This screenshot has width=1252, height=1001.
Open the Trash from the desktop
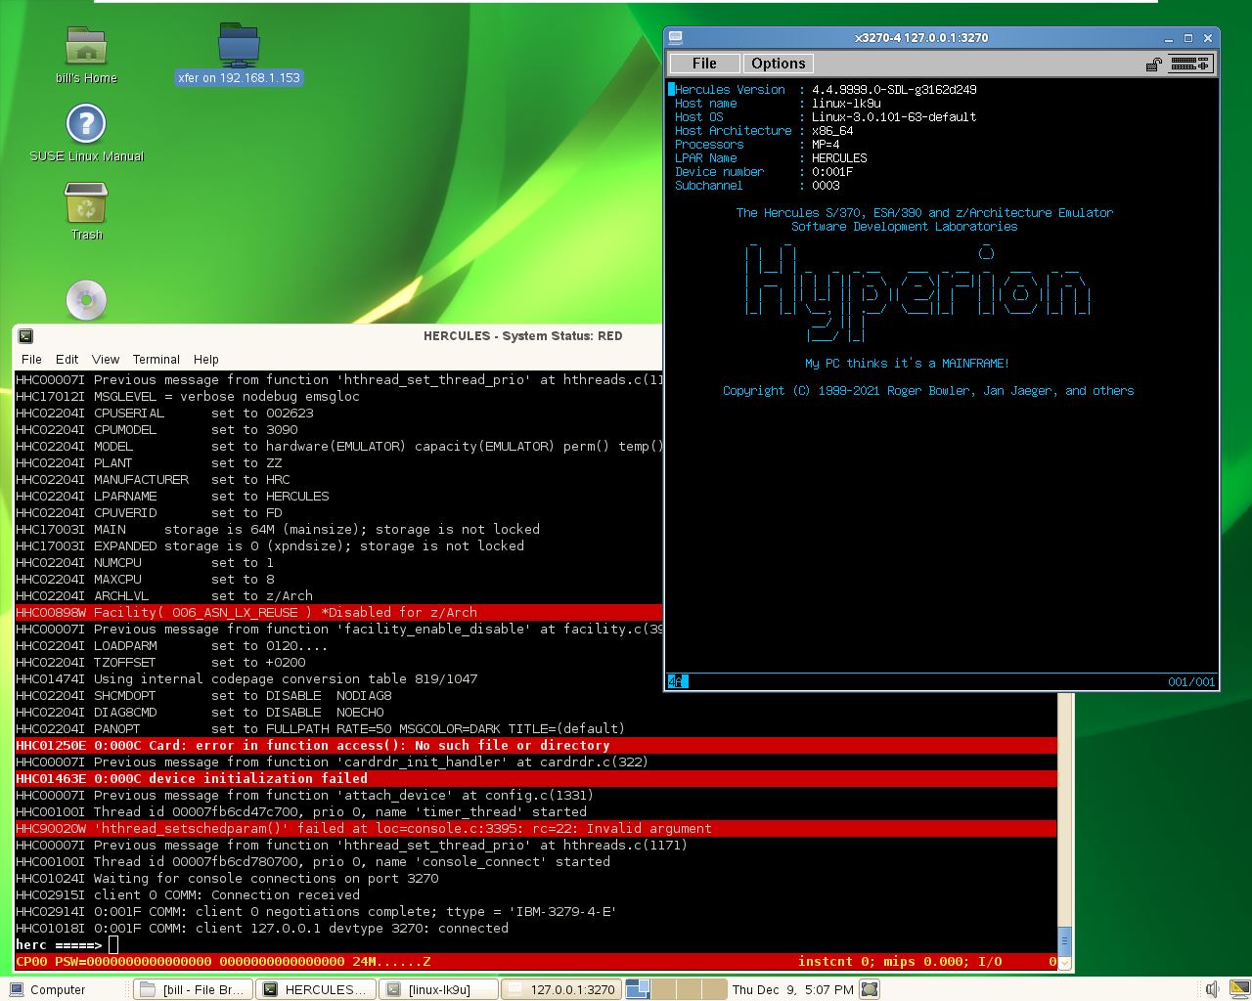[x=85, y=203]
